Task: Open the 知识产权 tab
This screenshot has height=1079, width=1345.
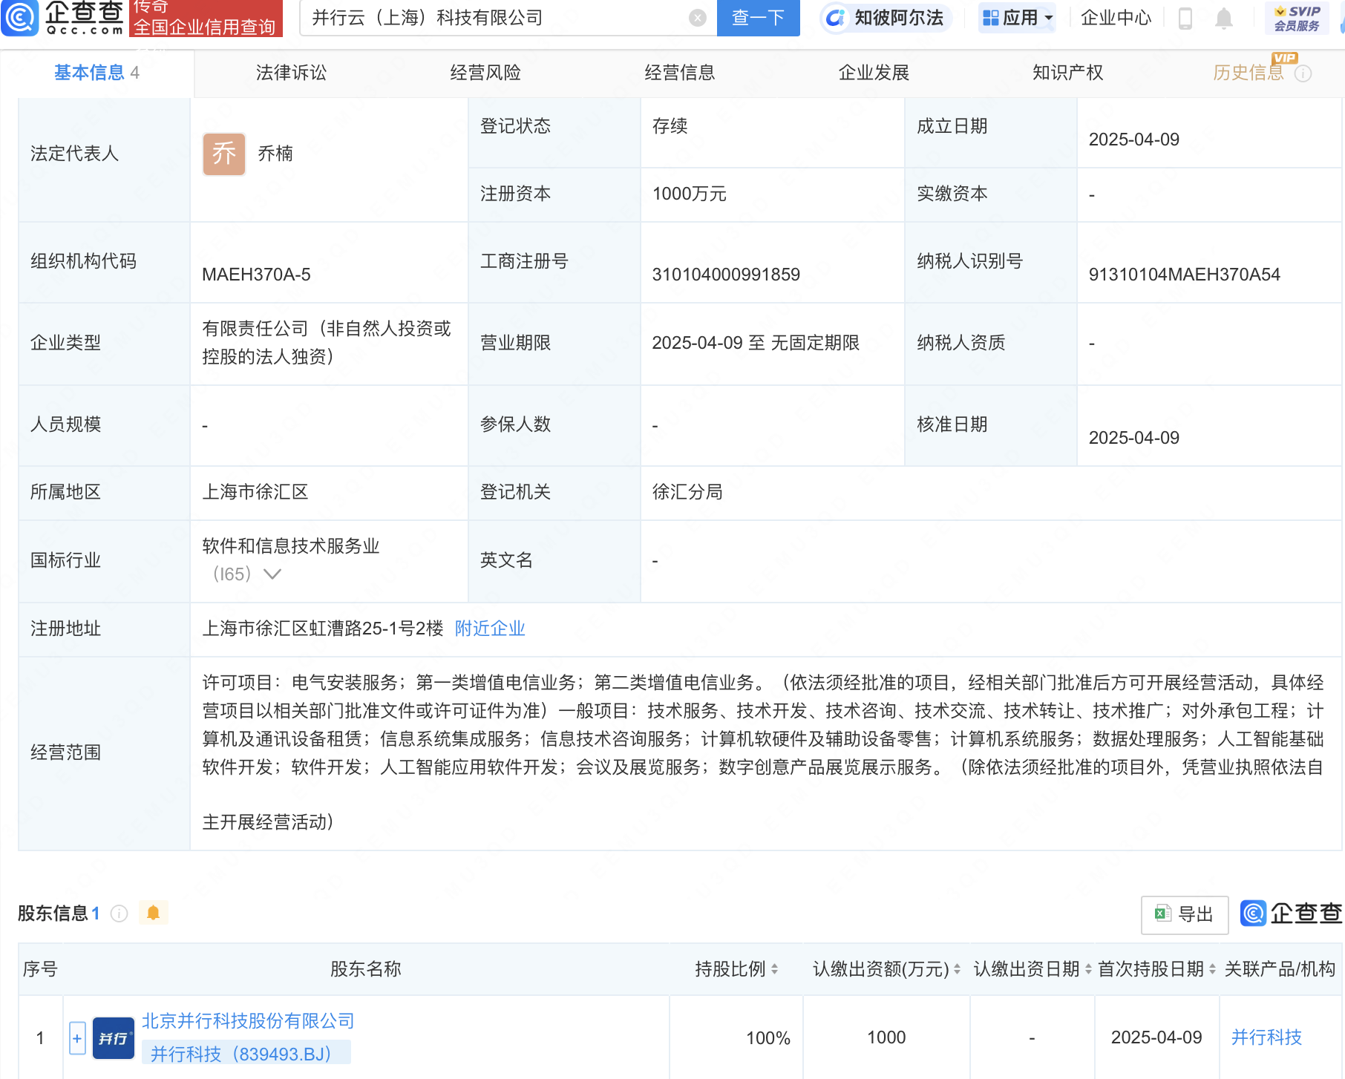Action: [1067, 72]
